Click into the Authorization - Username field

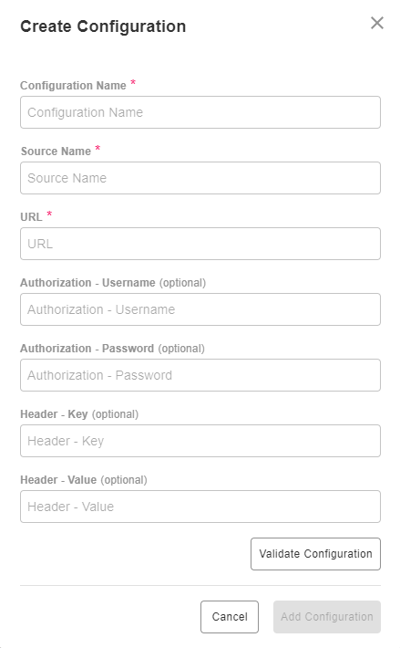click(x=200, y=309)
